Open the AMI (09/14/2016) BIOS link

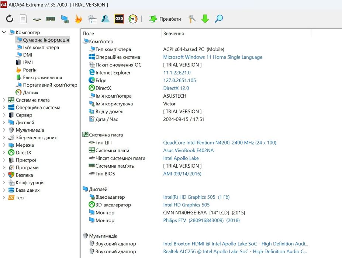coord(182,174)
